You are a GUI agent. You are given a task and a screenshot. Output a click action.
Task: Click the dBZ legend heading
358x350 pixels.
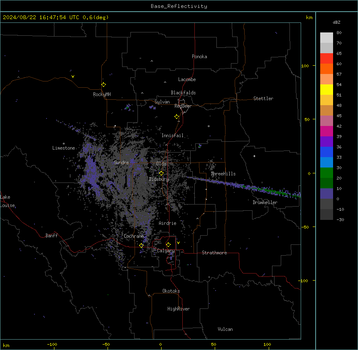click(x=336, y=22)
